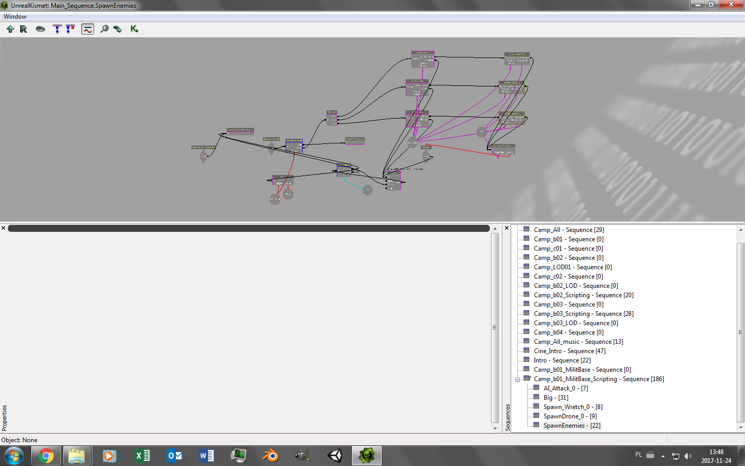
Task: Open Google Chrome from taskbar
Action: [x=46, y=456]
